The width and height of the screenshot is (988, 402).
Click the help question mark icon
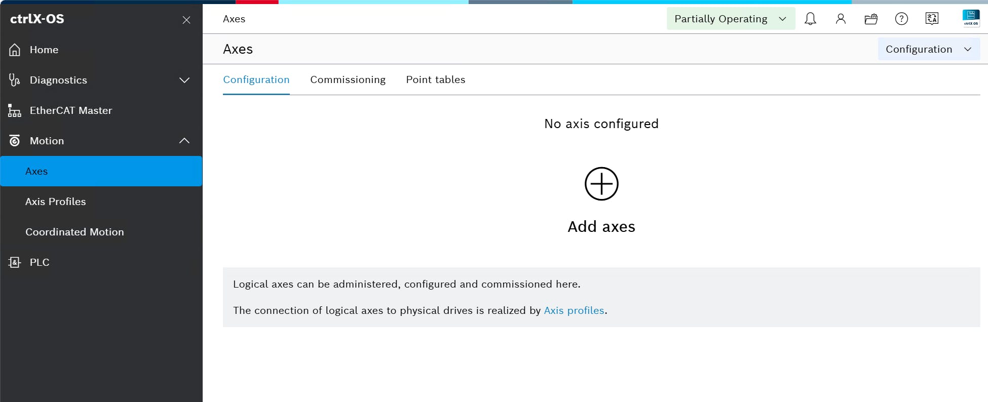tap(901, 19)
